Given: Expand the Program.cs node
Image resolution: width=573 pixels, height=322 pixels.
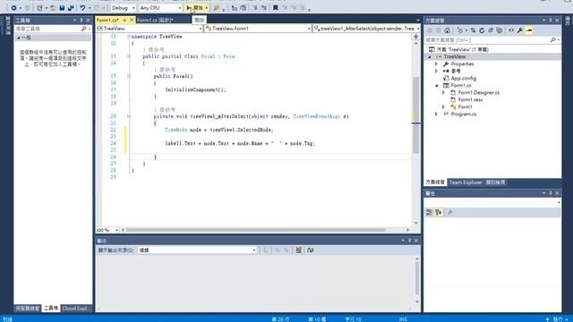Looking at the screenshot, I should (x=436, y=114).
